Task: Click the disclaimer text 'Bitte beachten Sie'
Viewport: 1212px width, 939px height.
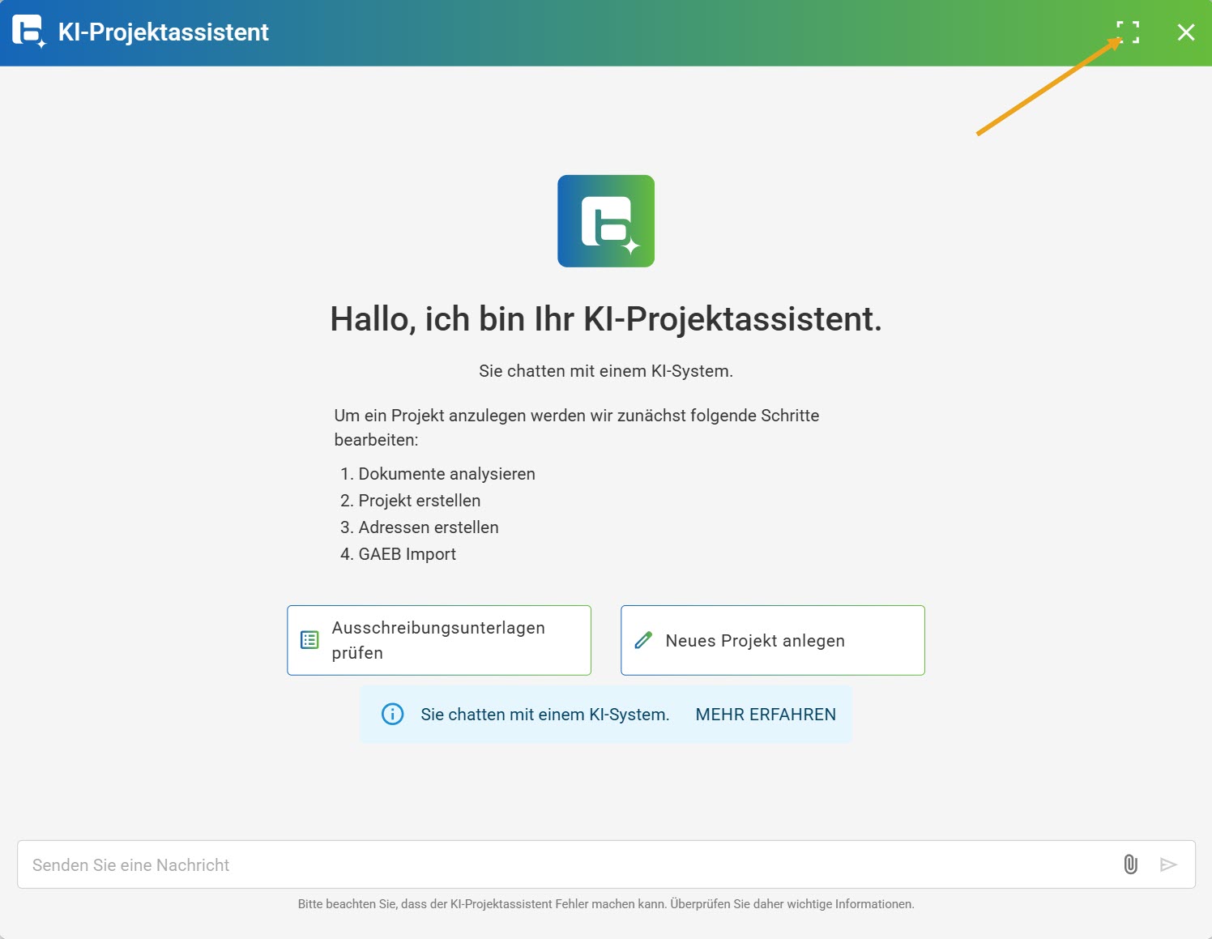Action: tap(606, 904)
